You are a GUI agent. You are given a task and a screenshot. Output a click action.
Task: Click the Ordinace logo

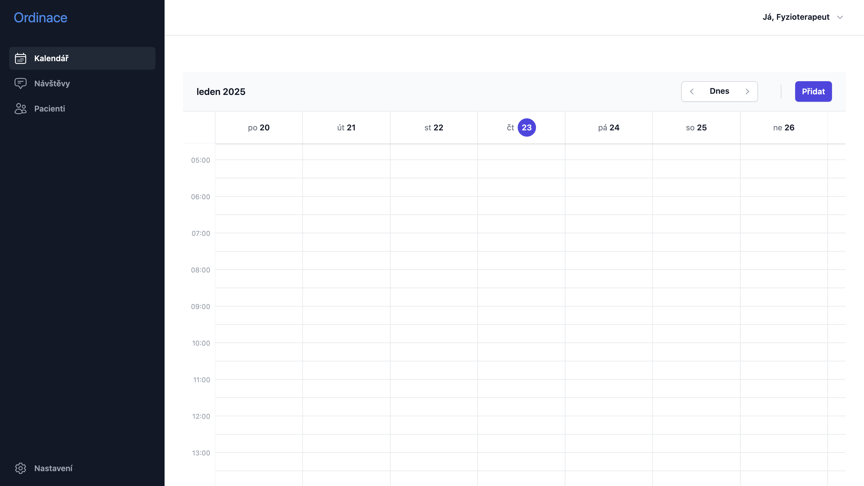pyautogui.click(x=40, y=17)
